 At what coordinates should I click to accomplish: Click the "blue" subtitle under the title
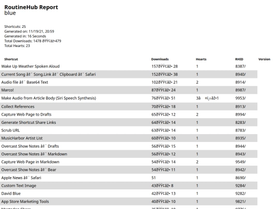10,13
